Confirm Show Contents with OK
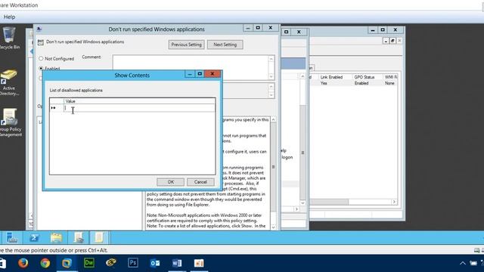This screenshot has width=484, height=272. pyautogui.click(x=170, y=182)
